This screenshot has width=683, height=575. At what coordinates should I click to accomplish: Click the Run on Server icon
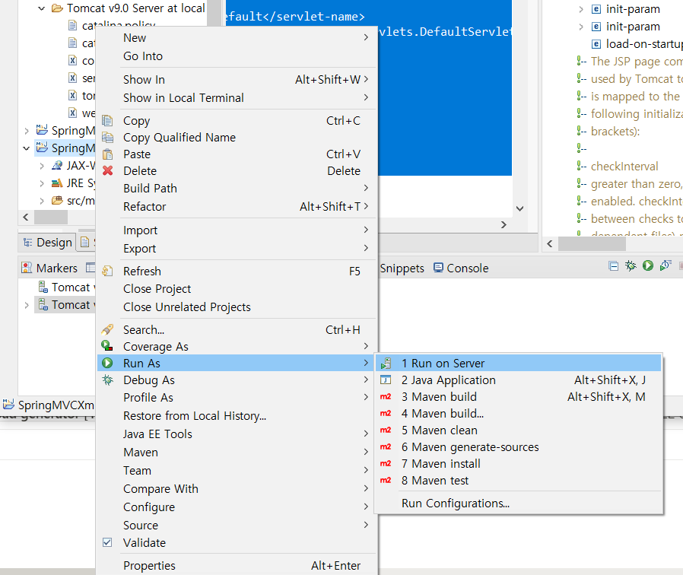[386, 363]
